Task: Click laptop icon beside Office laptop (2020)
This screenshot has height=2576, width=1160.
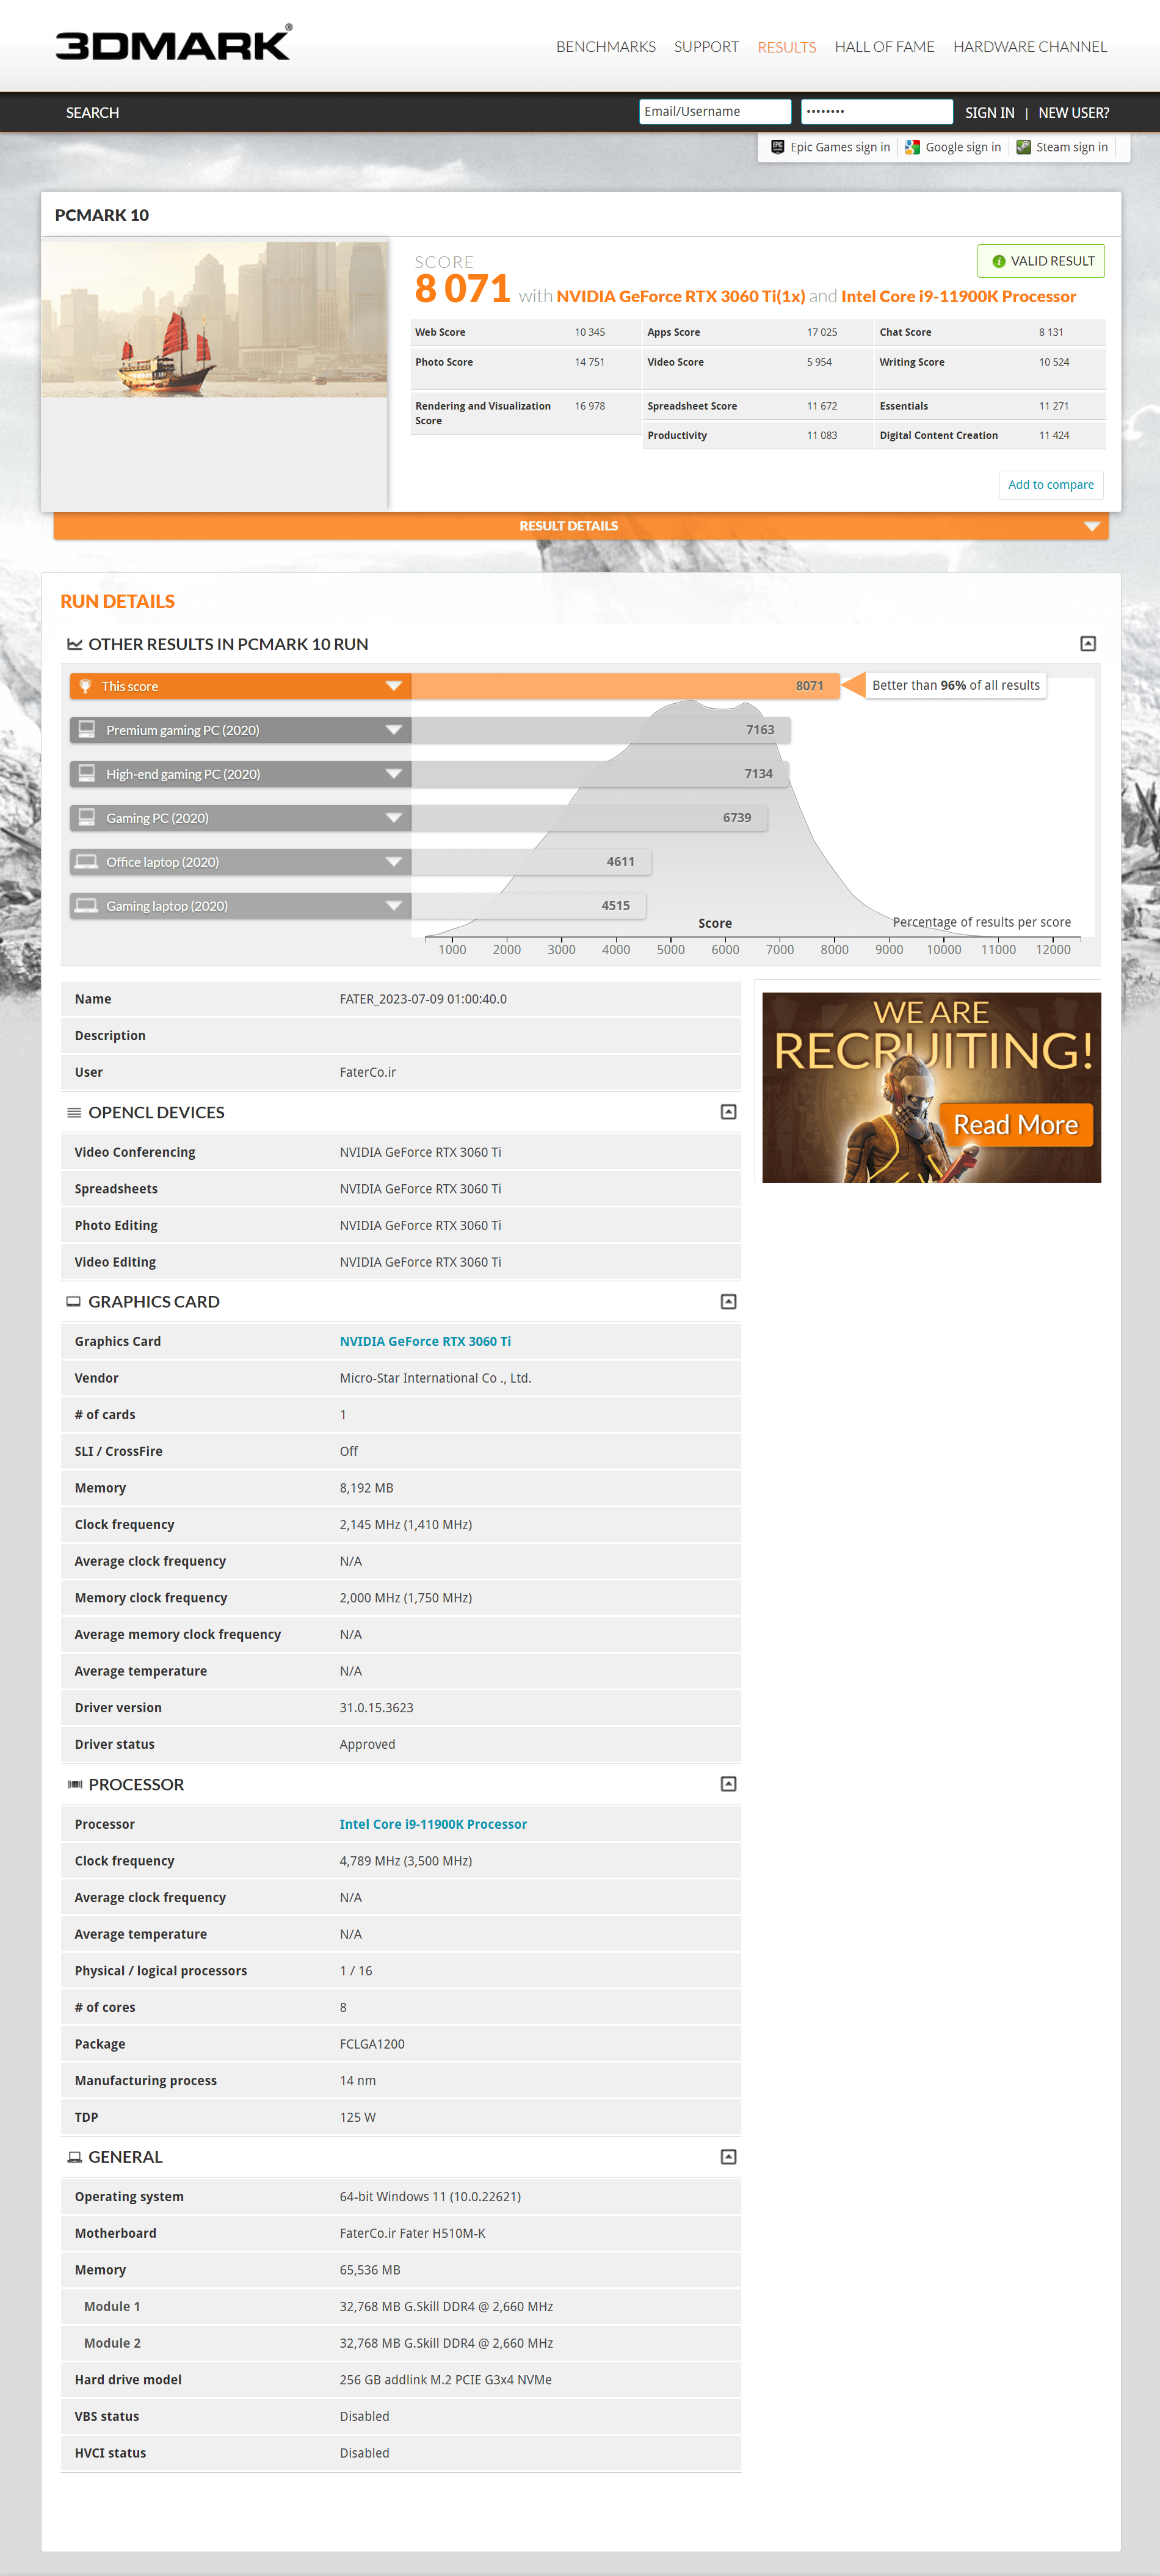Action: coord(87,862)
